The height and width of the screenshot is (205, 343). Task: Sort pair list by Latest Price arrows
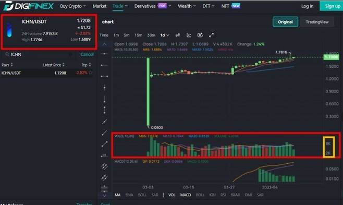click(x=64, y=65)
